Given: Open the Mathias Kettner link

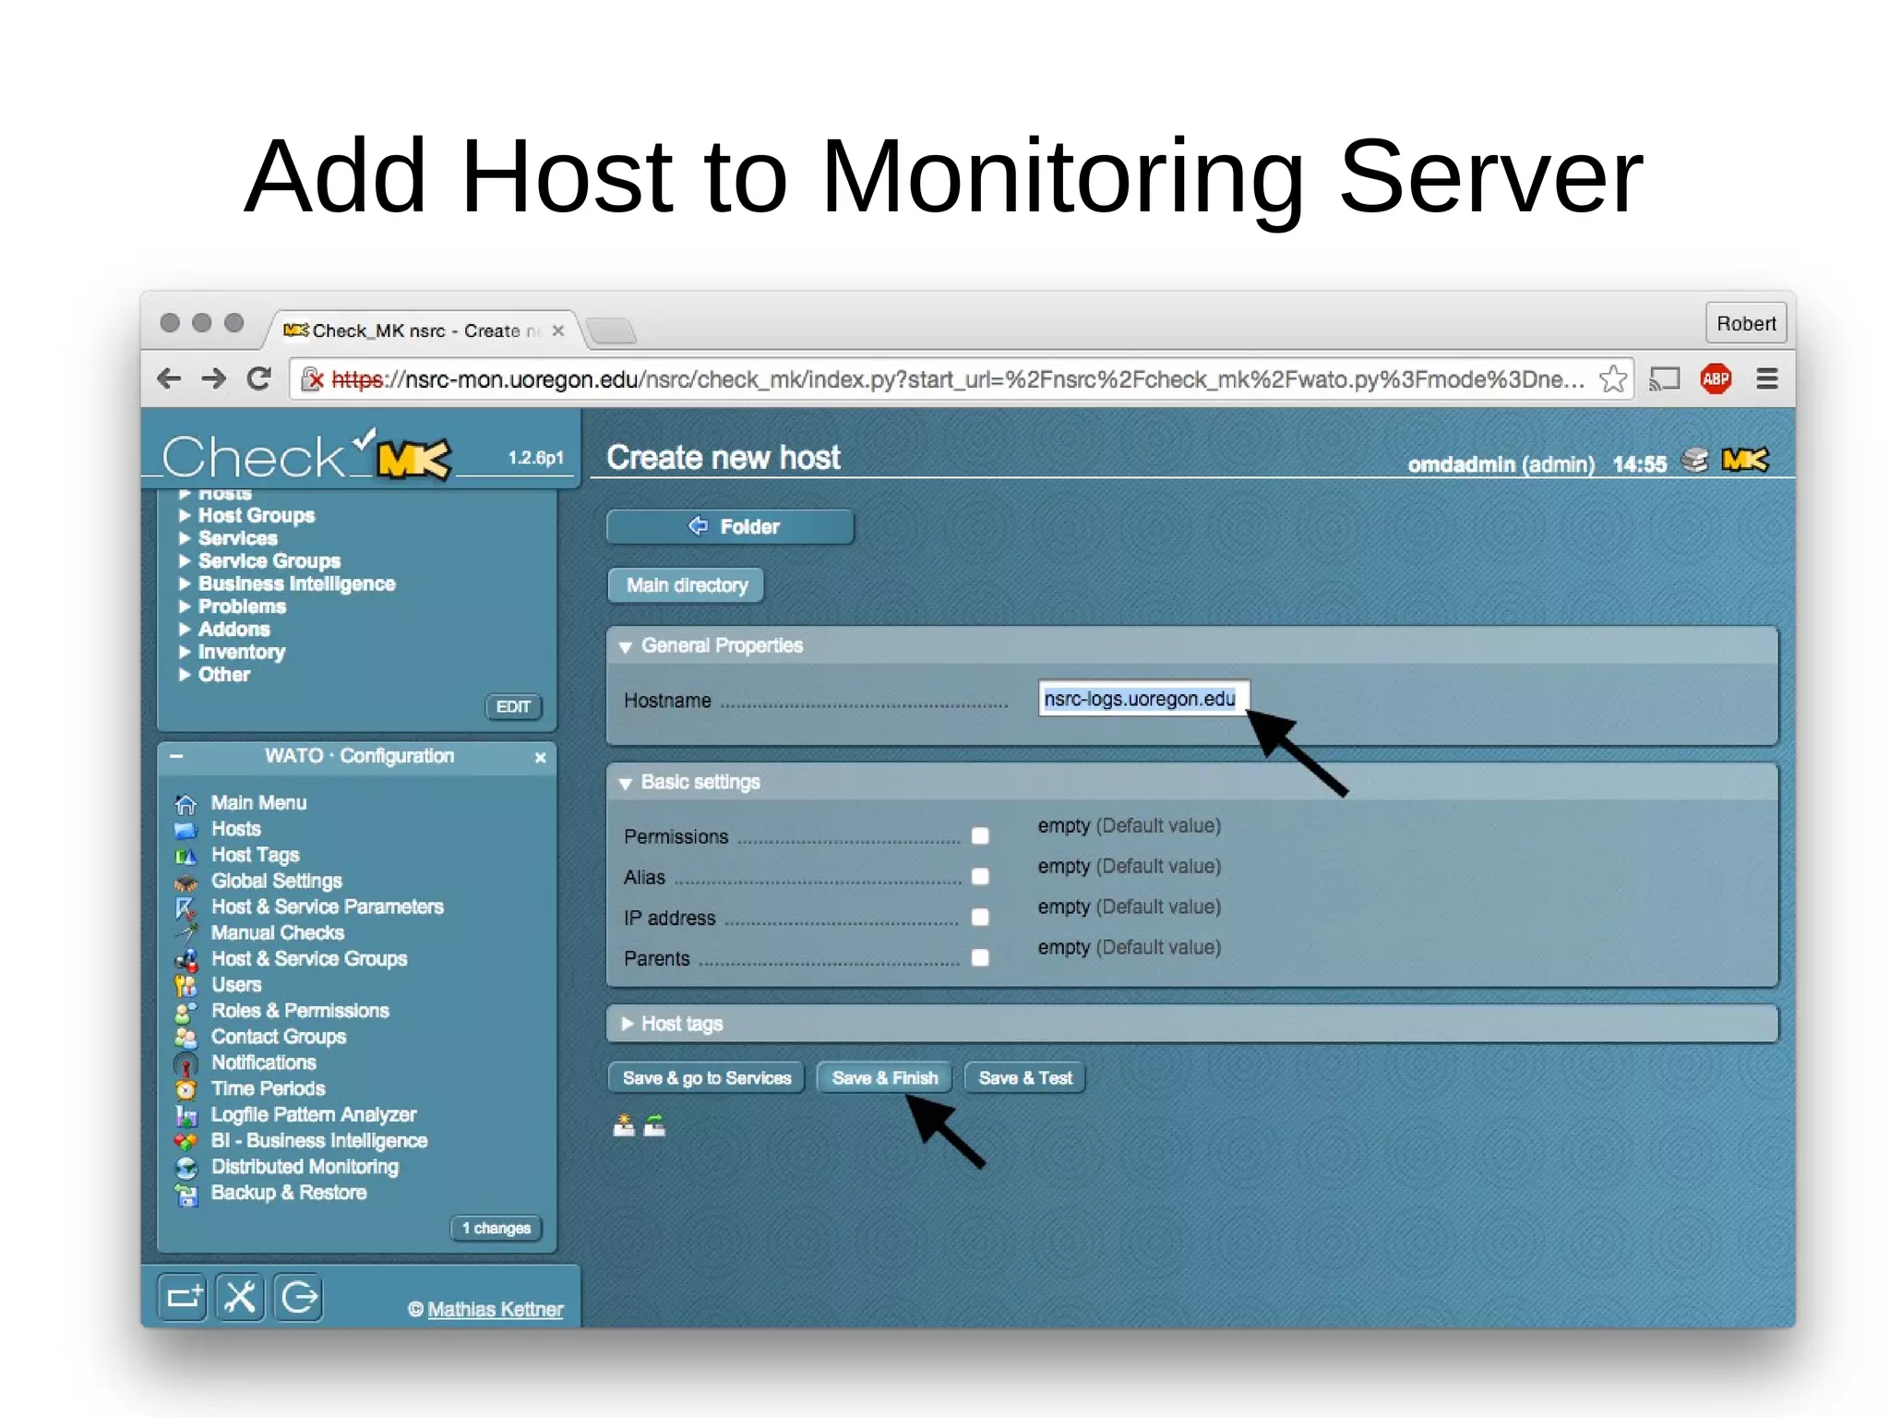Looking at the screenshot, I should click(x=496, y=1309).
